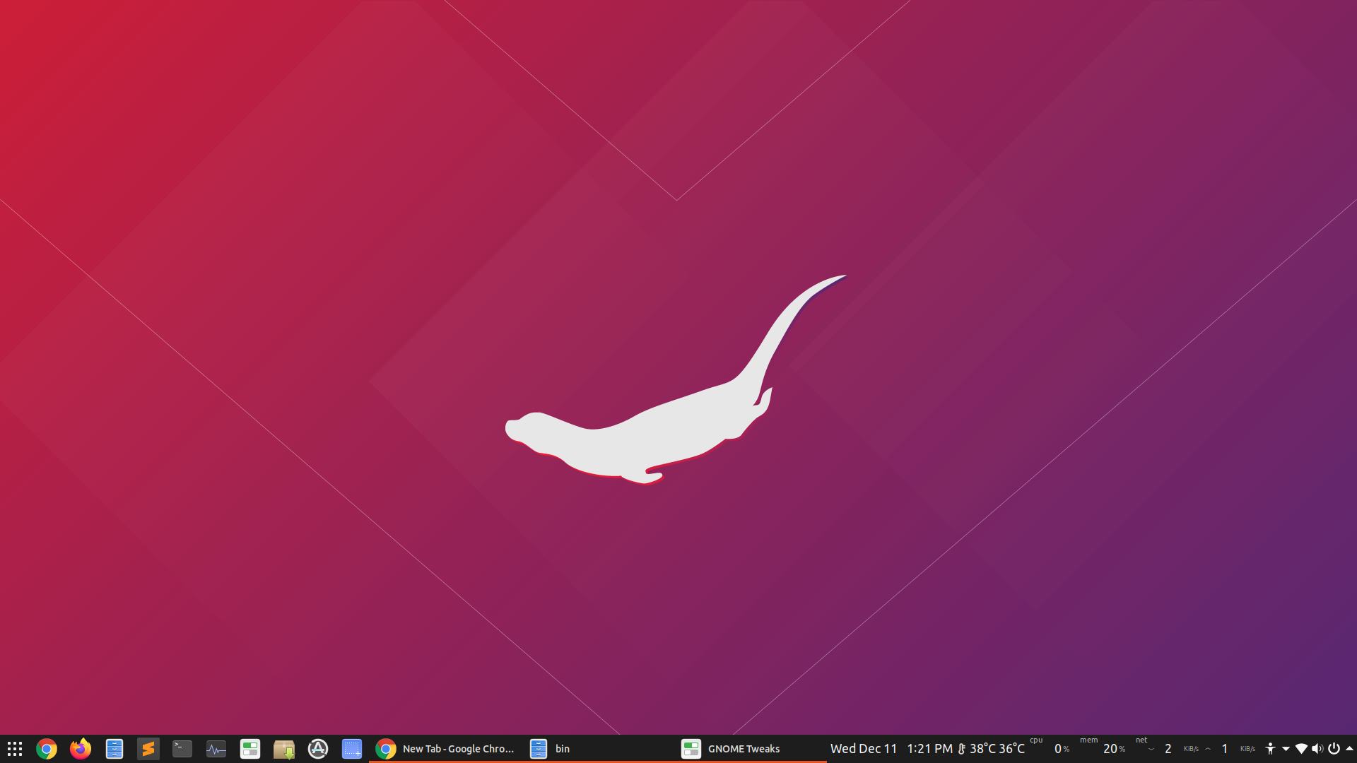Expand the system menu dropdown arrow
1357x763 pixels.
tap(1286, 749)
